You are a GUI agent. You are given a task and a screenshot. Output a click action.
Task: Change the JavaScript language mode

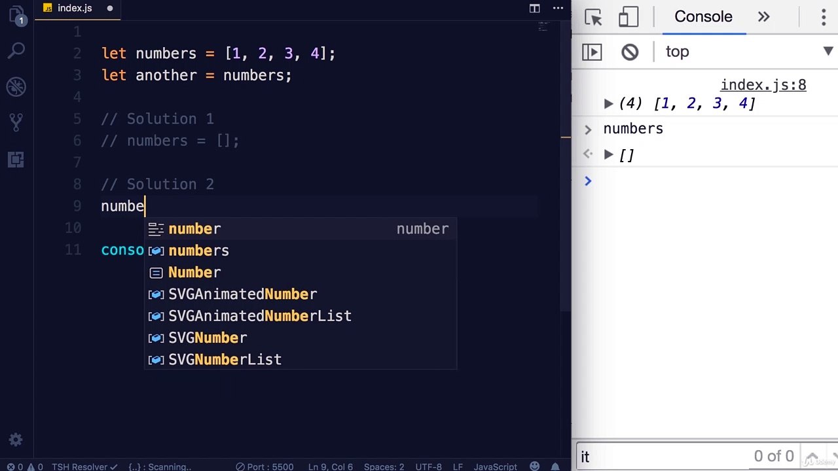(x=496, y=466)
